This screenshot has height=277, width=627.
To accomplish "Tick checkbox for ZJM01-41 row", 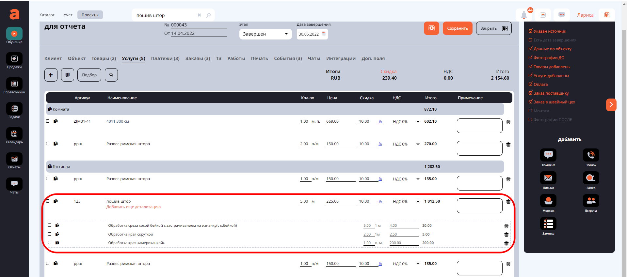I will click(x=48, y=121).
